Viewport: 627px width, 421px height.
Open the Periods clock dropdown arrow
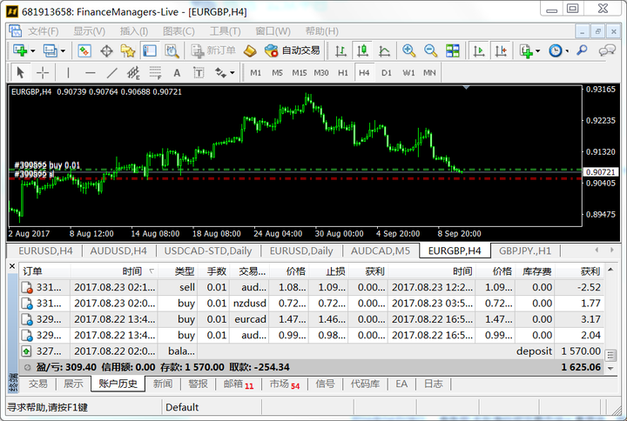click(567, 51)
